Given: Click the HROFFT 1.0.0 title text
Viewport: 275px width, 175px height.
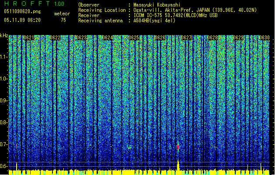Looking at the screenshot, I should 35,3.
